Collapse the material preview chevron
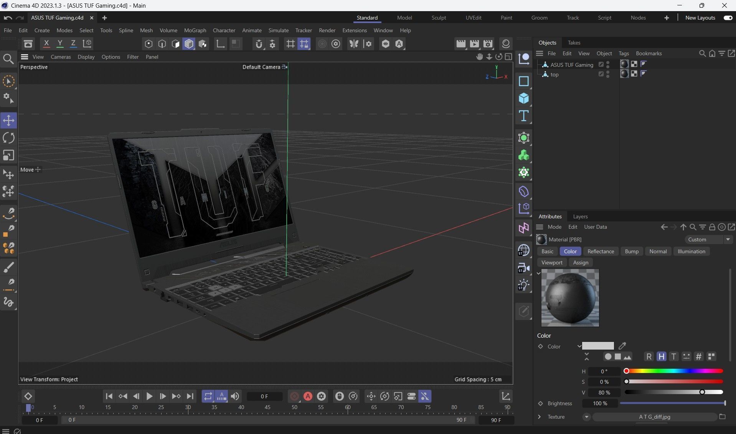Image resolution: width=736 pixels, height=434 pixels. (538, 273)
